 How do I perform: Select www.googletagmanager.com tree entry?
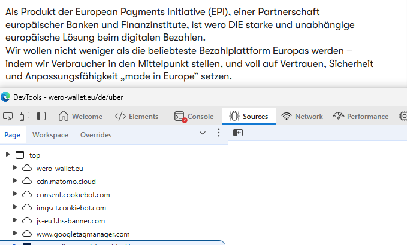click(83, 234)
